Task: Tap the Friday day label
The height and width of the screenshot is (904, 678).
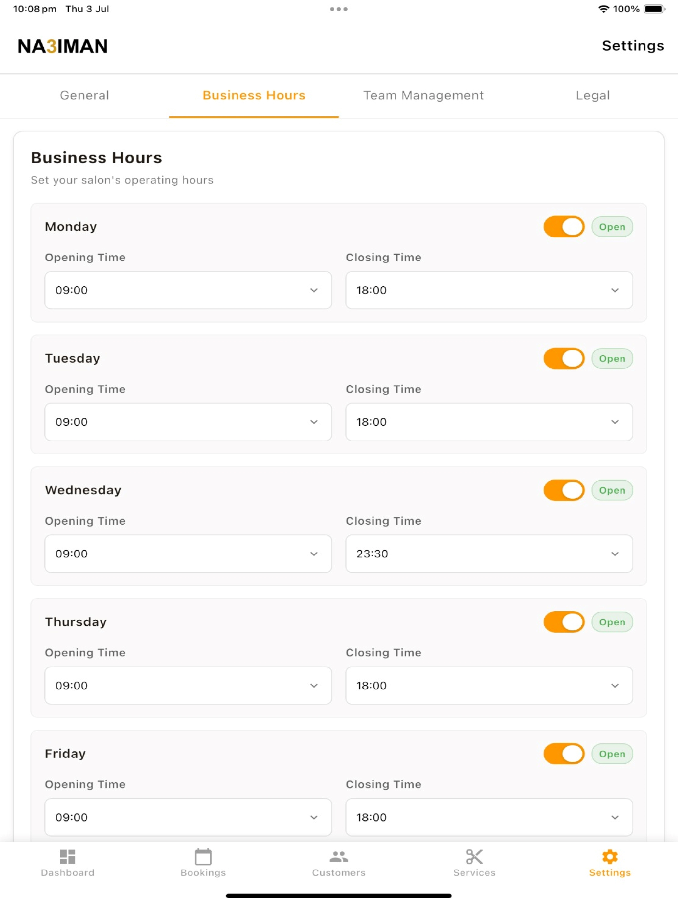Action: click(65, 754)
